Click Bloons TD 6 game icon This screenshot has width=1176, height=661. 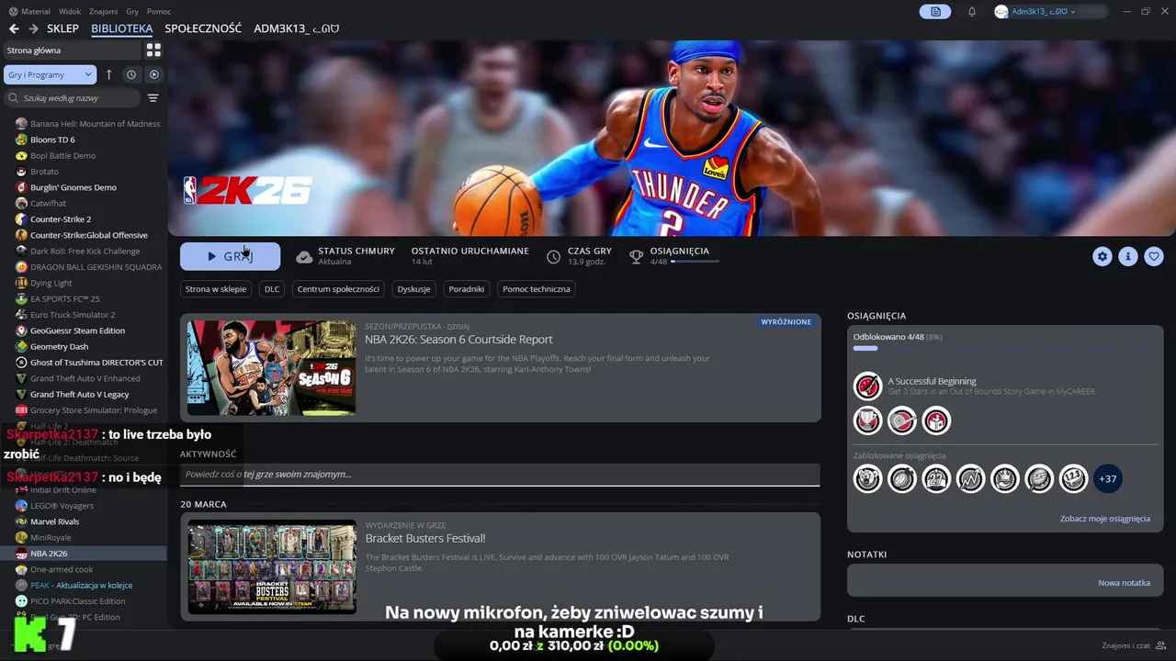click(x=21, y=140)
